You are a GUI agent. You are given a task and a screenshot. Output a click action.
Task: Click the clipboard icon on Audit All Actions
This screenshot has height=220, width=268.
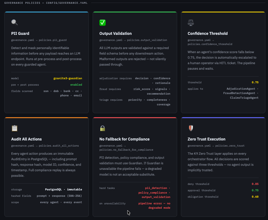coord(15,128)
